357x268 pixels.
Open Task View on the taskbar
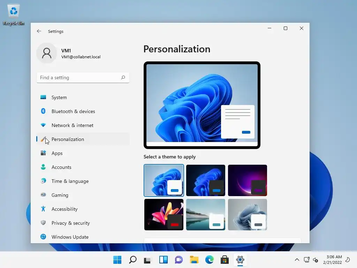(x=148, y=260)
